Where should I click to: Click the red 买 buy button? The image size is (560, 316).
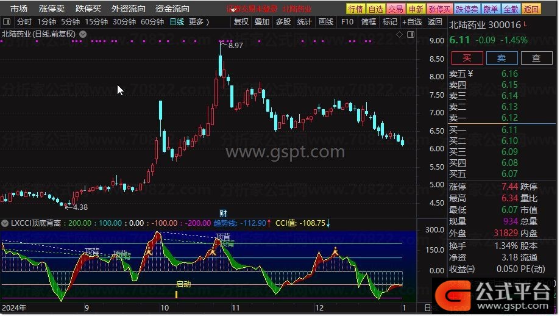coord(467,58)
